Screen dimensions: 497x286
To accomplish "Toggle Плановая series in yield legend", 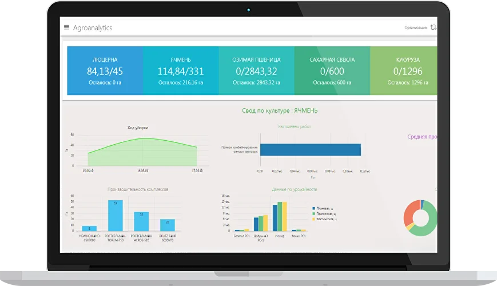I will click(326, 208).
